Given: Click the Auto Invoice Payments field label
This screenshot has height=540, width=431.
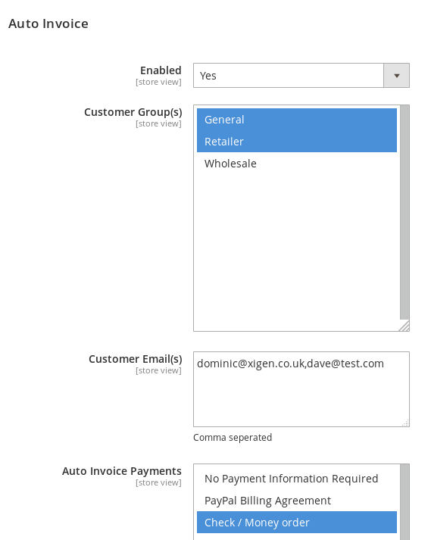Looking at the screenshot, I should point(122,471).
